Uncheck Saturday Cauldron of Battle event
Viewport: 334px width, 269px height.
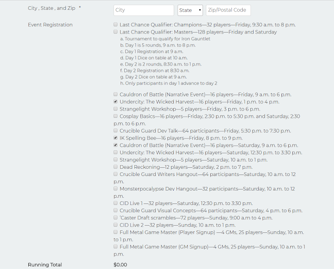click(115, 146)
